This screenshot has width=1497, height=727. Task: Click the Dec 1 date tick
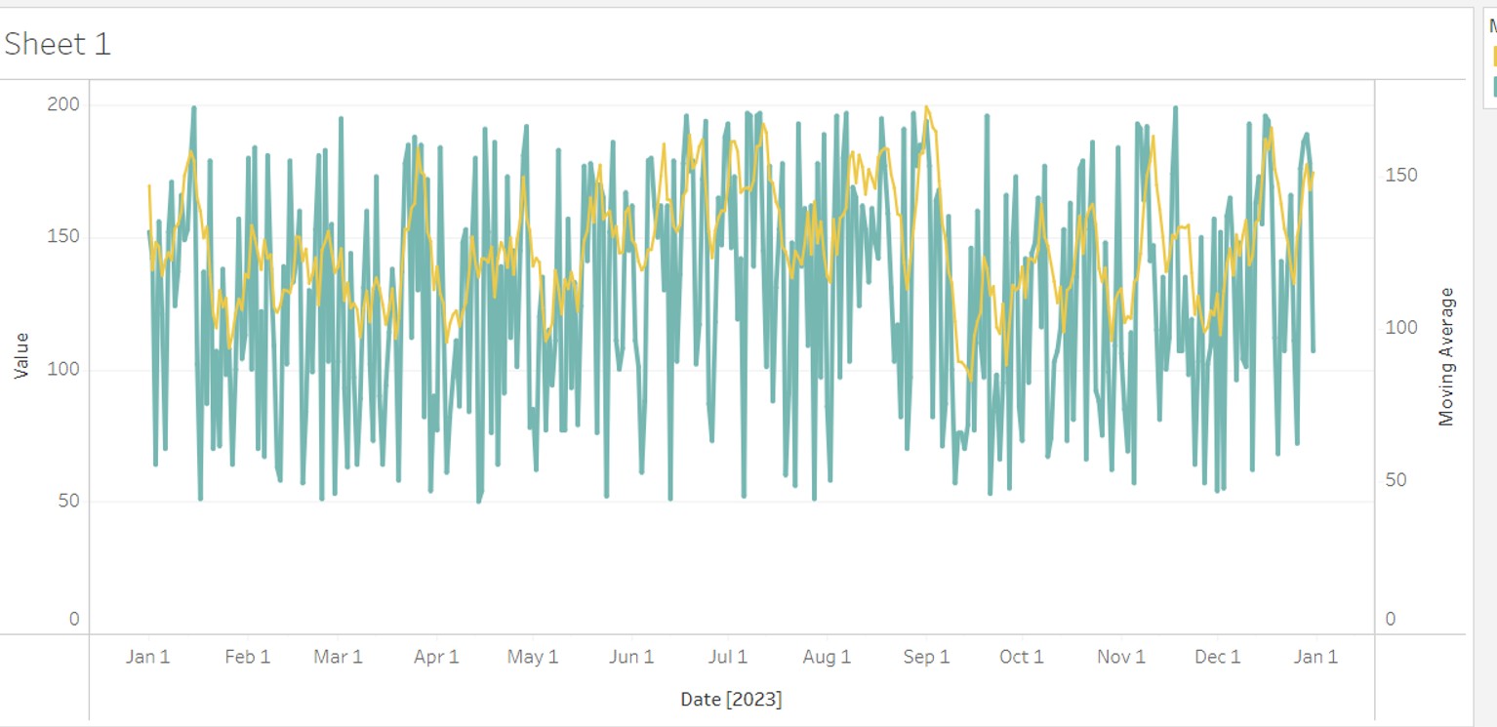pyautogui.click(x=1218, y=657)
